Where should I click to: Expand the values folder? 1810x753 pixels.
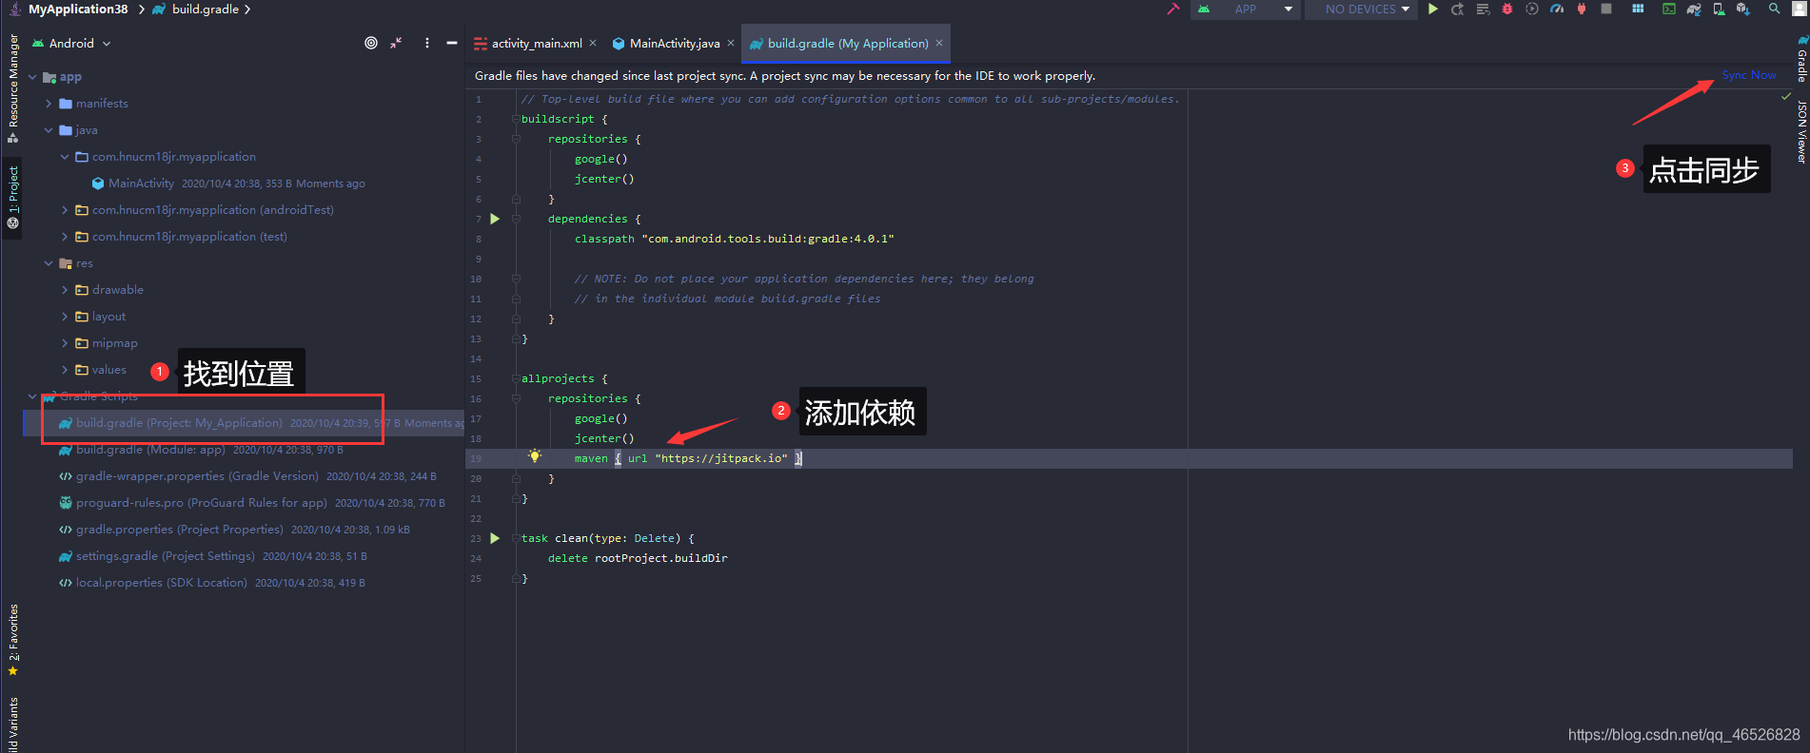tap(65, 370)
